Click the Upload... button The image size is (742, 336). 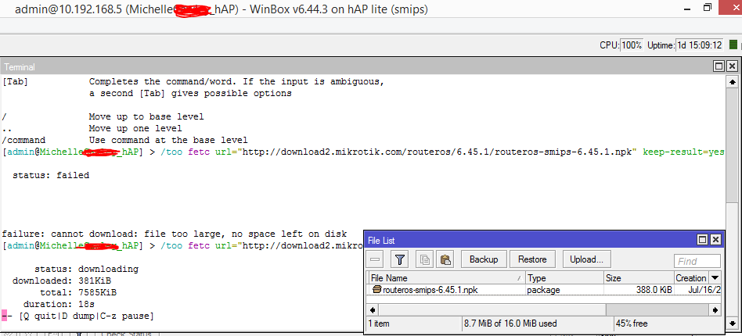coord(587,259)
